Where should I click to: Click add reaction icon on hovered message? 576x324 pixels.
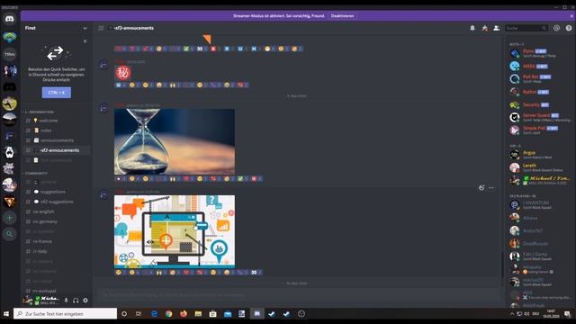tap(481, 188)
